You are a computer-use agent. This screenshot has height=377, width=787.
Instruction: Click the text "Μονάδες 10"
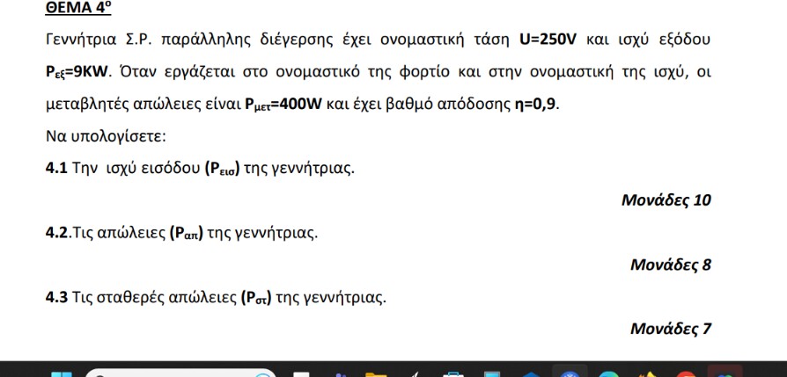tap(666, 200)
